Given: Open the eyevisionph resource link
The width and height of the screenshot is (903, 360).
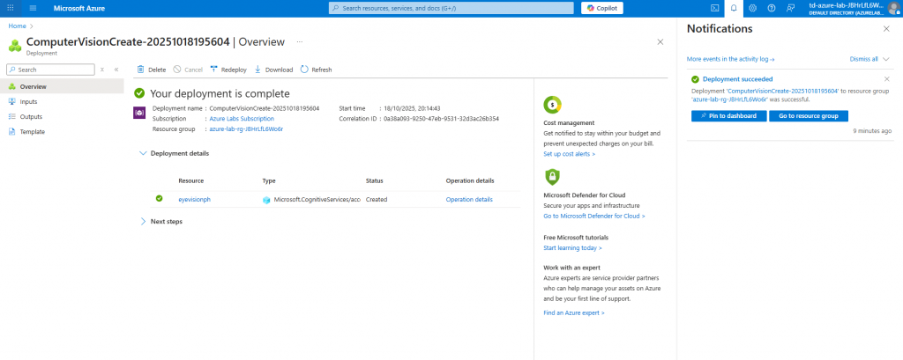Looking at the screenshot, I should click(194, 200).
